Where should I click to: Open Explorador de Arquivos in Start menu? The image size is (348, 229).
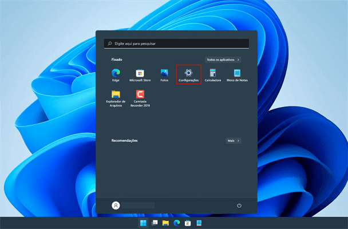(116, 96)
